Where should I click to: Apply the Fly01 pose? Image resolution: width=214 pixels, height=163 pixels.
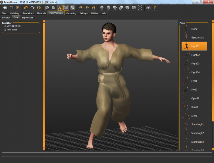point(194,81)
